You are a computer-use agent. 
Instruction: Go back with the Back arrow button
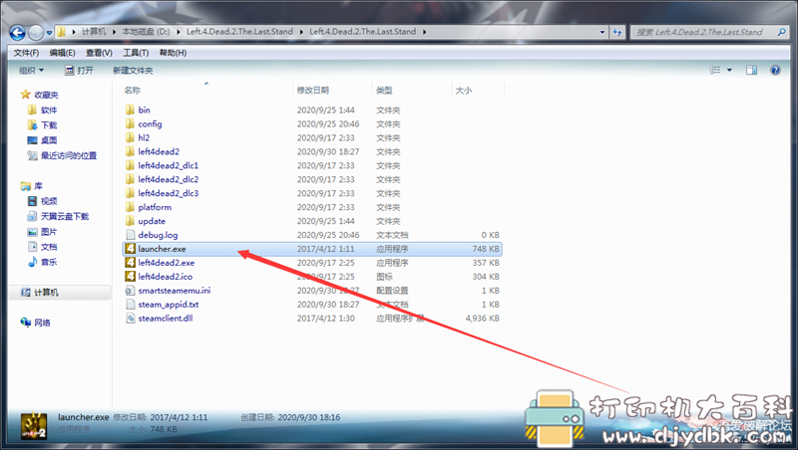click(17, 33)
